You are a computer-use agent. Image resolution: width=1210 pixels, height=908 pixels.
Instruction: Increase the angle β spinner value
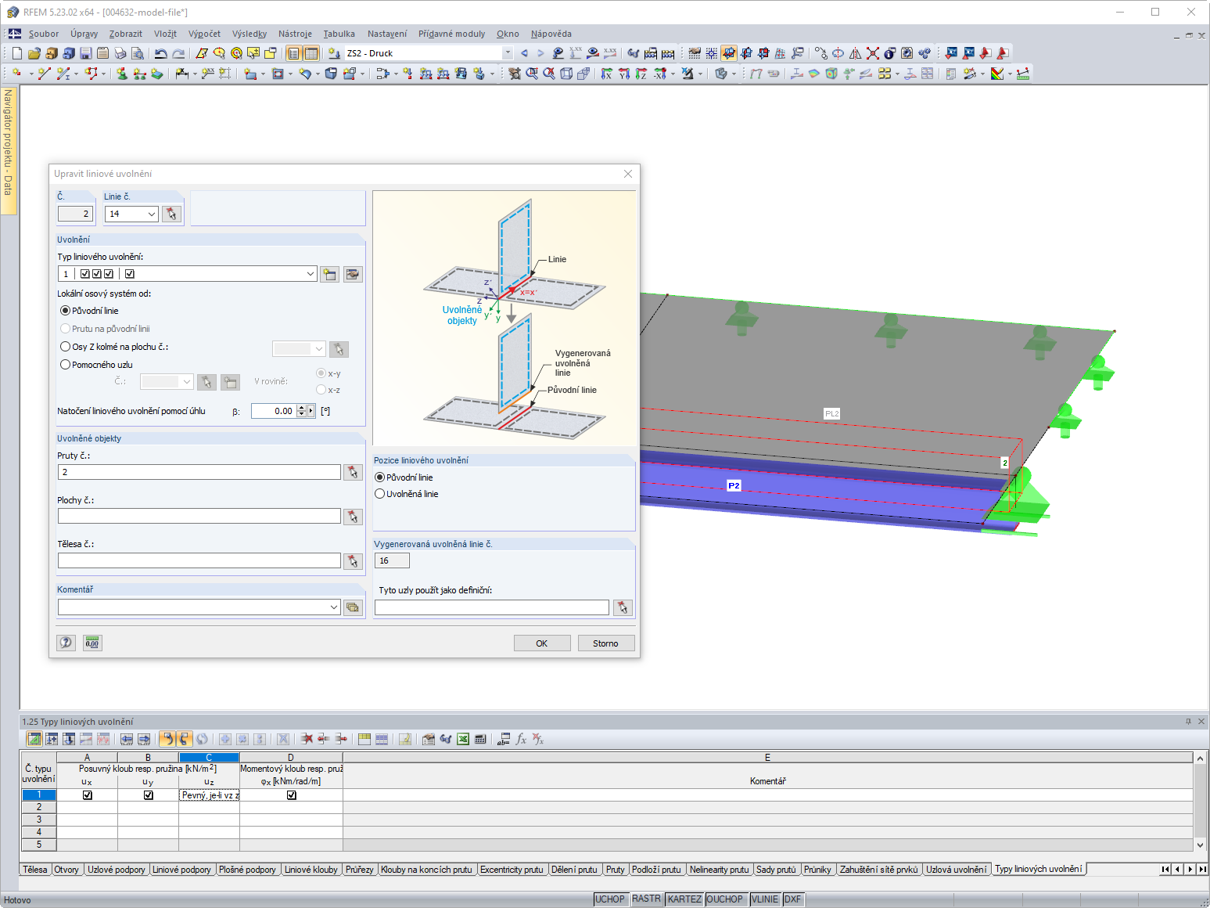302,408
